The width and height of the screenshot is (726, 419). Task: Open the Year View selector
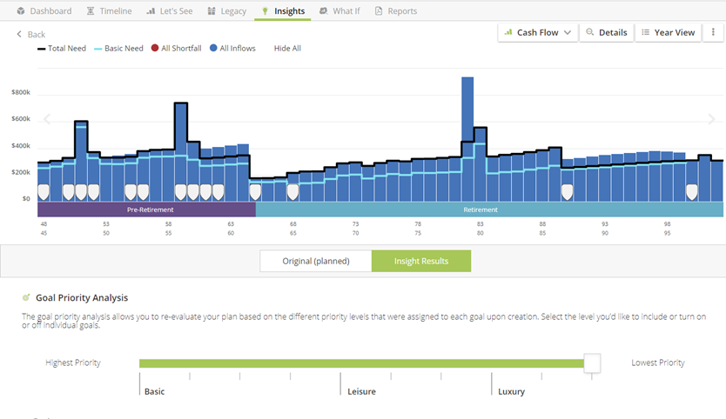(x=668, y=32)
